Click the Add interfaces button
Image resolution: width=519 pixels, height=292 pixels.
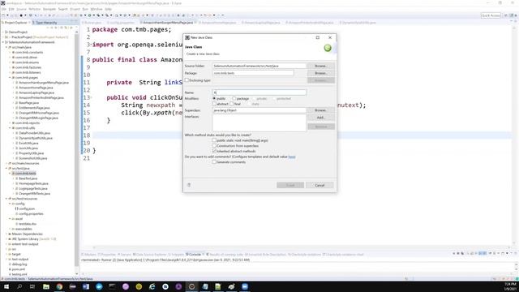click(321, 118)
